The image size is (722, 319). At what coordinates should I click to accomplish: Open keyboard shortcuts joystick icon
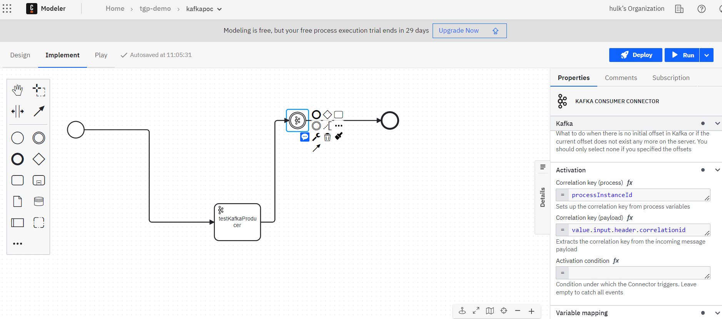462,311
